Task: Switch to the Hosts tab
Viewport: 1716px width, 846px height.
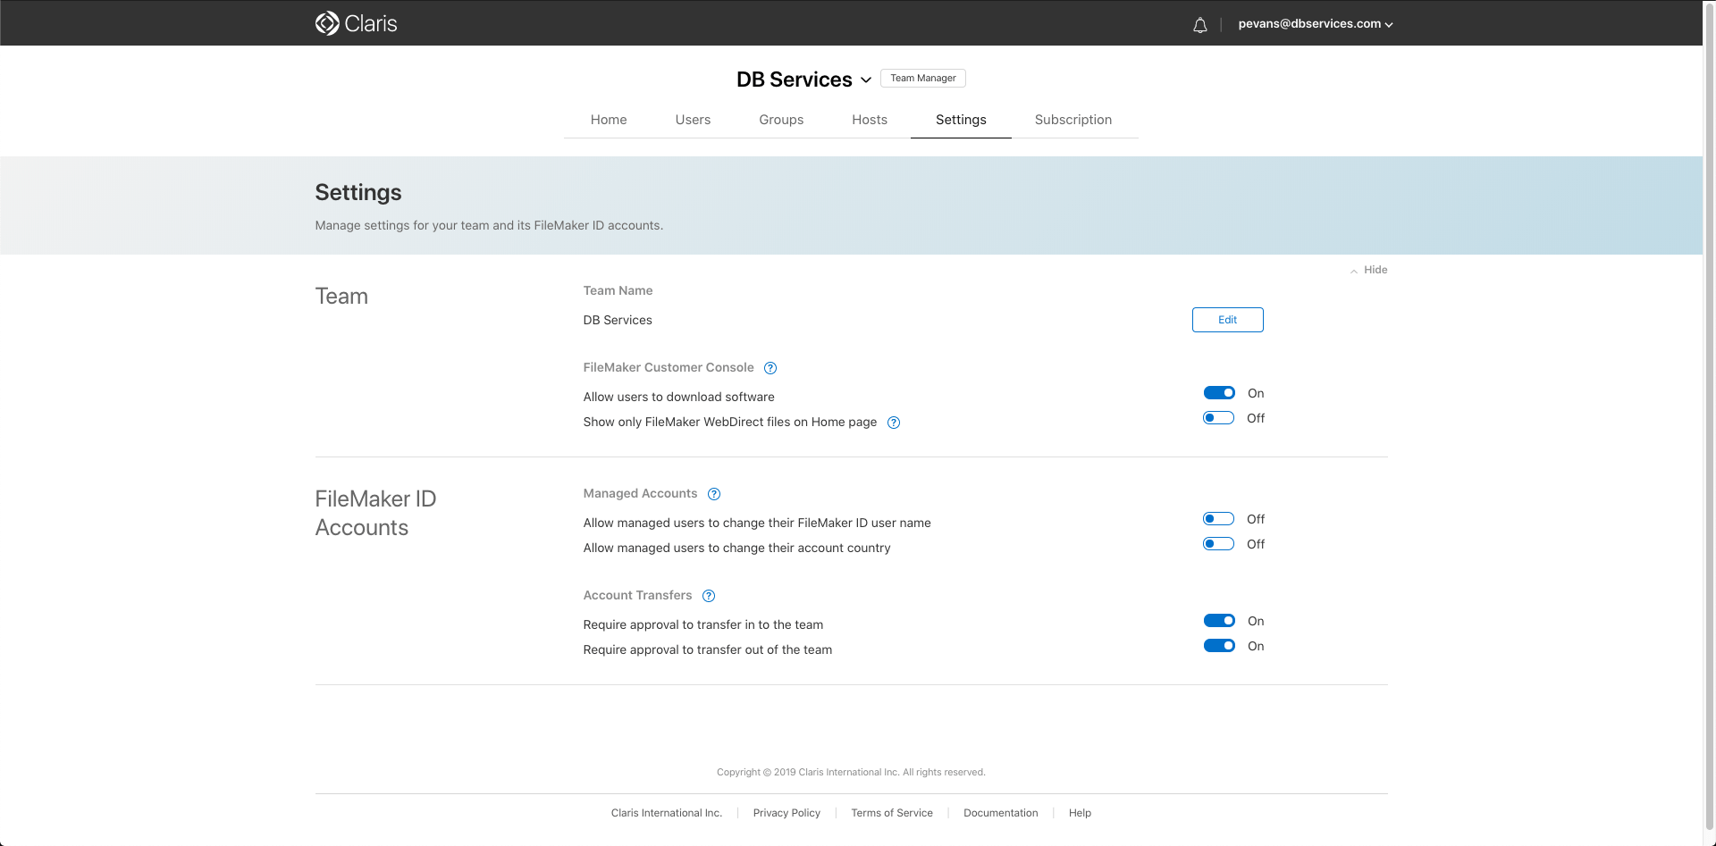Action: [x=870, y=120]
